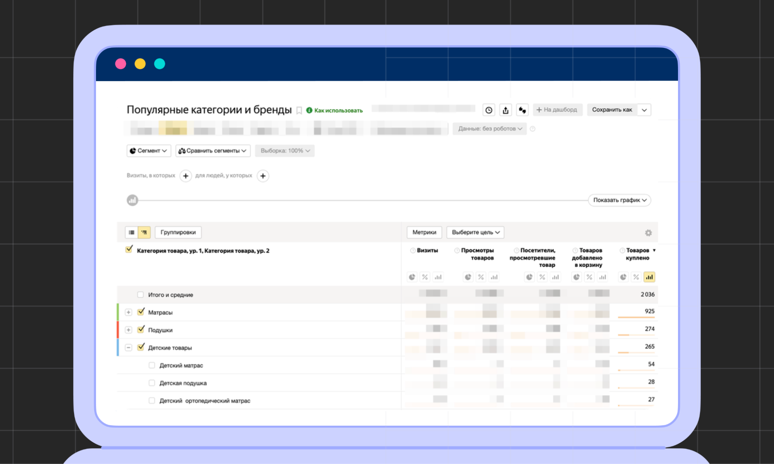774x464 pixels.
Task: Check the Детский матрас checkbox
Action: click(152, 365)
